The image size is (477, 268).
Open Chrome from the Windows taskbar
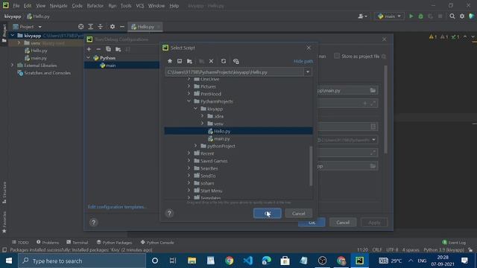click(230, 261)
